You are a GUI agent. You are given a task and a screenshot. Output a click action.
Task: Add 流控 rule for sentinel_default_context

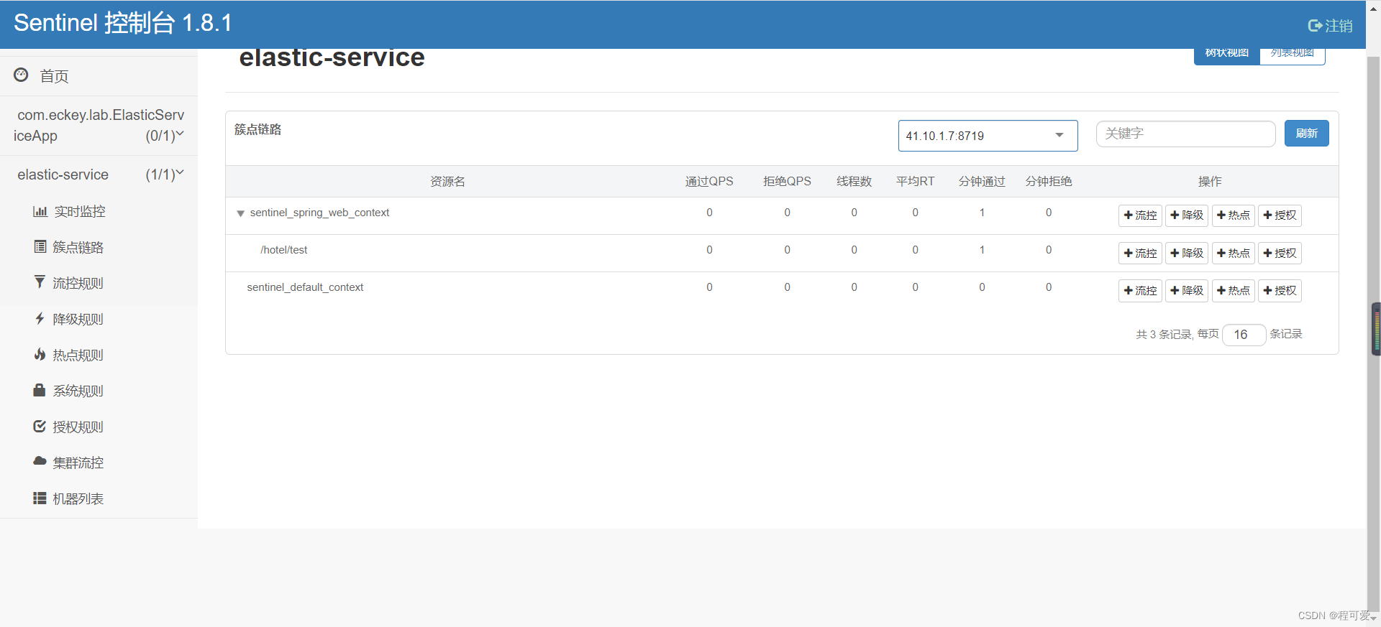click(1140, 290)
